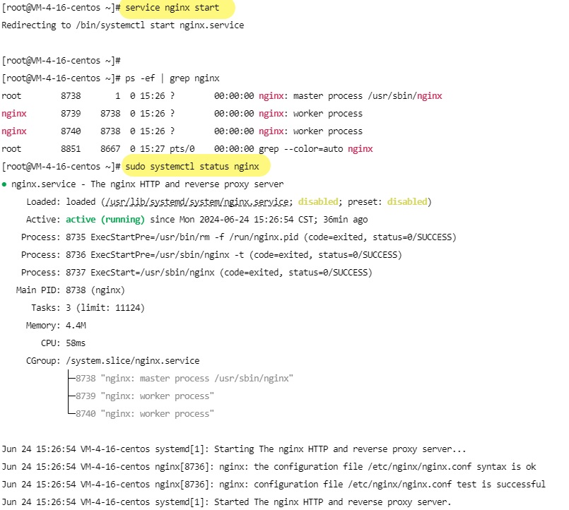Click the empty prompt line after the redirect message
Image resolution: width=569 pixels, height=510 pixels.
61,61
